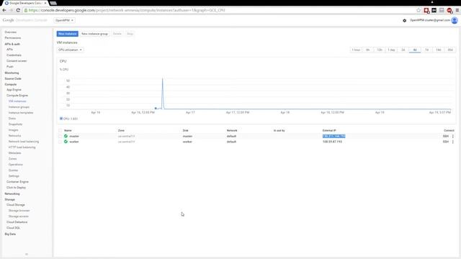The image size is (461, 259).
Task: Open the gray extension icon in toolbar
Action: 442,10
